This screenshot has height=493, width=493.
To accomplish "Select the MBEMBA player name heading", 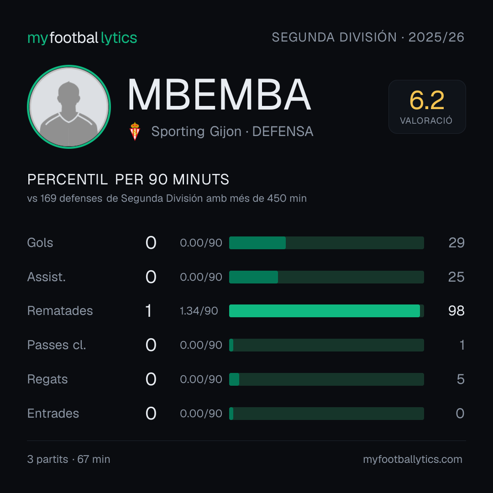I will point(219,94).
